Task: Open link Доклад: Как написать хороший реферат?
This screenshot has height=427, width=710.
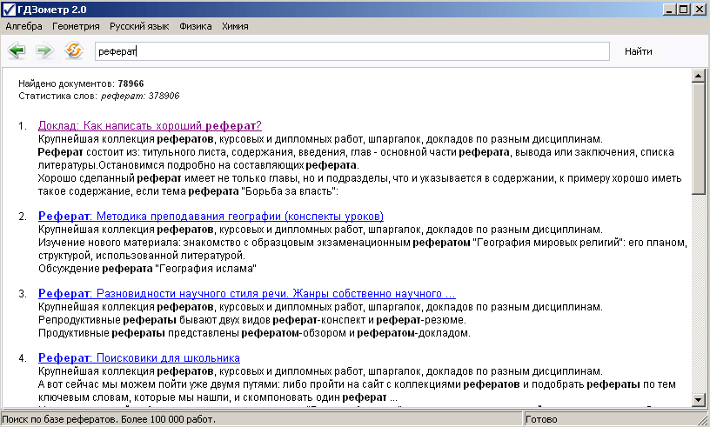Action: point(150,125)
